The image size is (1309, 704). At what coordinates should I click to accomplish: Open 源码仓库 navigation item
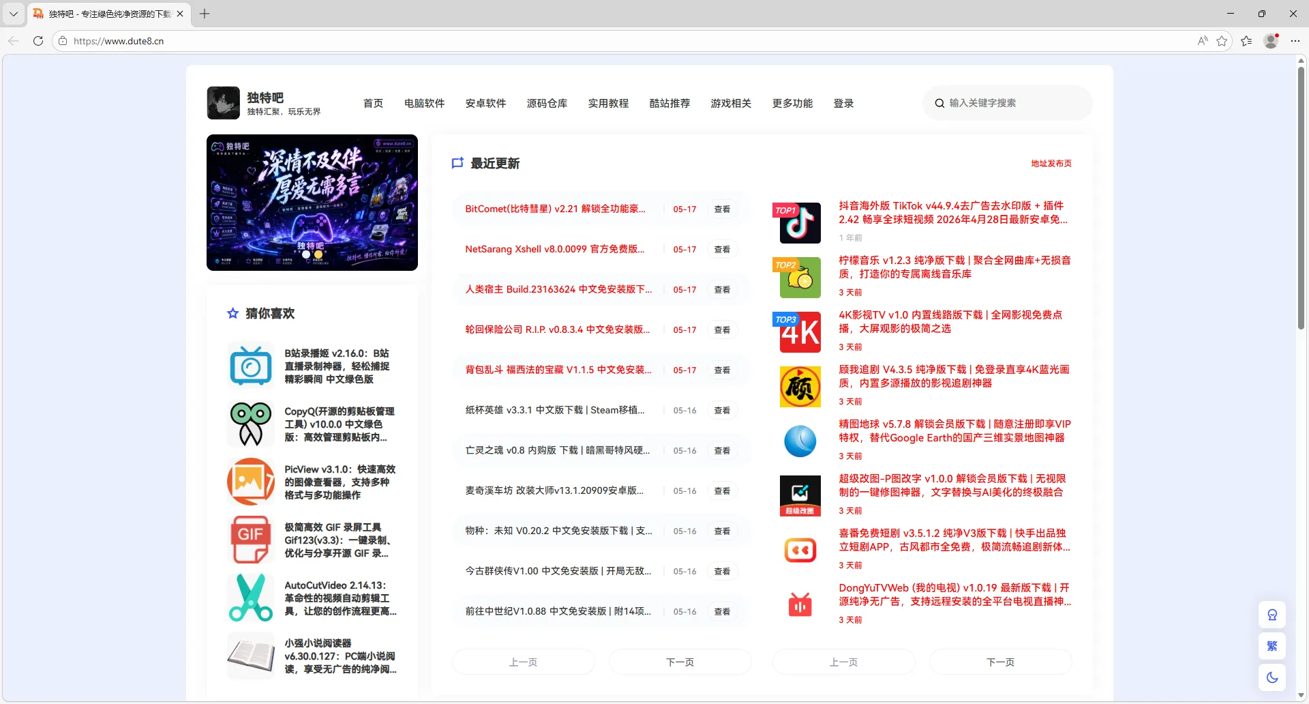pyautogui.click(x=547, y=103)
